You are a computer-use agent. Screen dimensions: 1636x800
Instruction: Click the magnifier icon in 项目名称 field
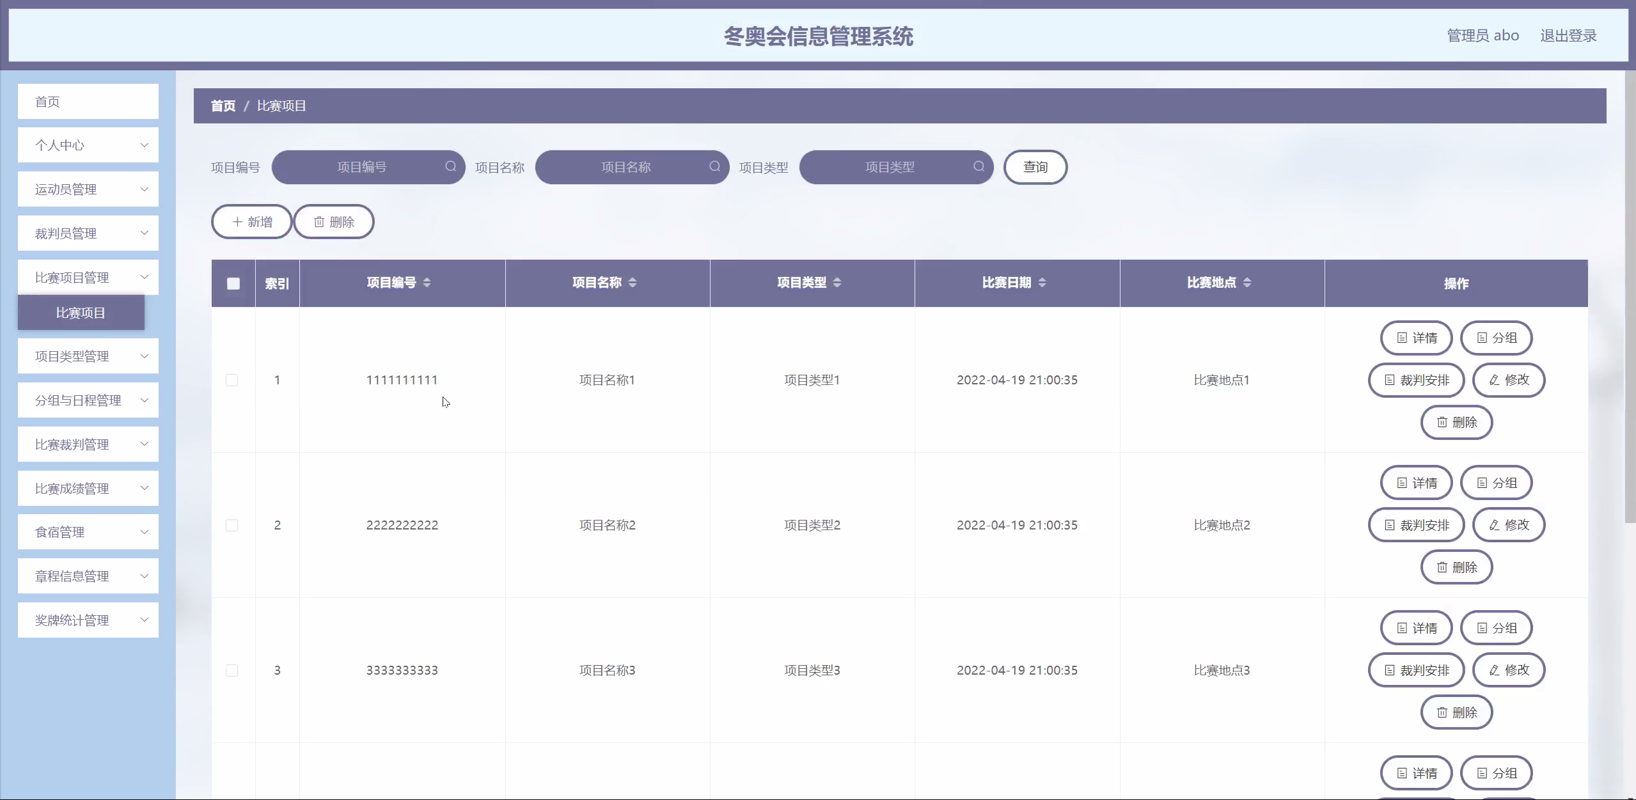coord(714,166)
